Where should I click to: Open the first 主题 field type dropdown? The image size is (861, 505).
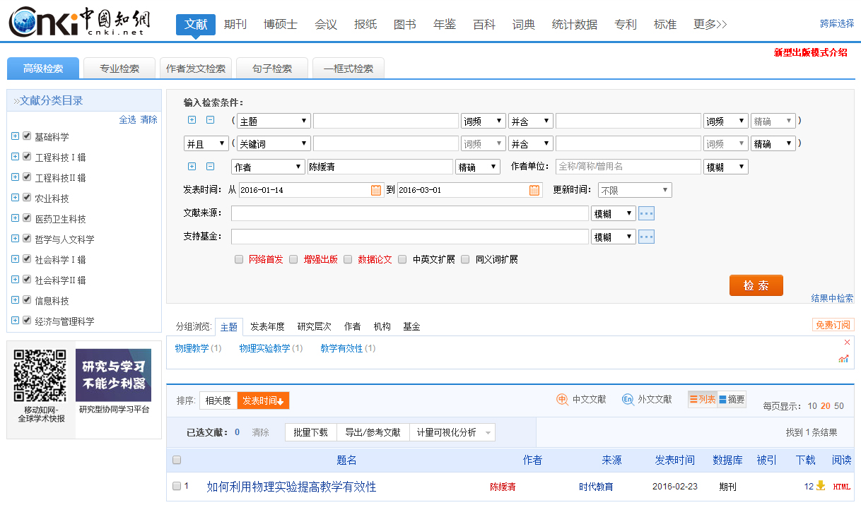pyautogui.click(x=274, y=120)
